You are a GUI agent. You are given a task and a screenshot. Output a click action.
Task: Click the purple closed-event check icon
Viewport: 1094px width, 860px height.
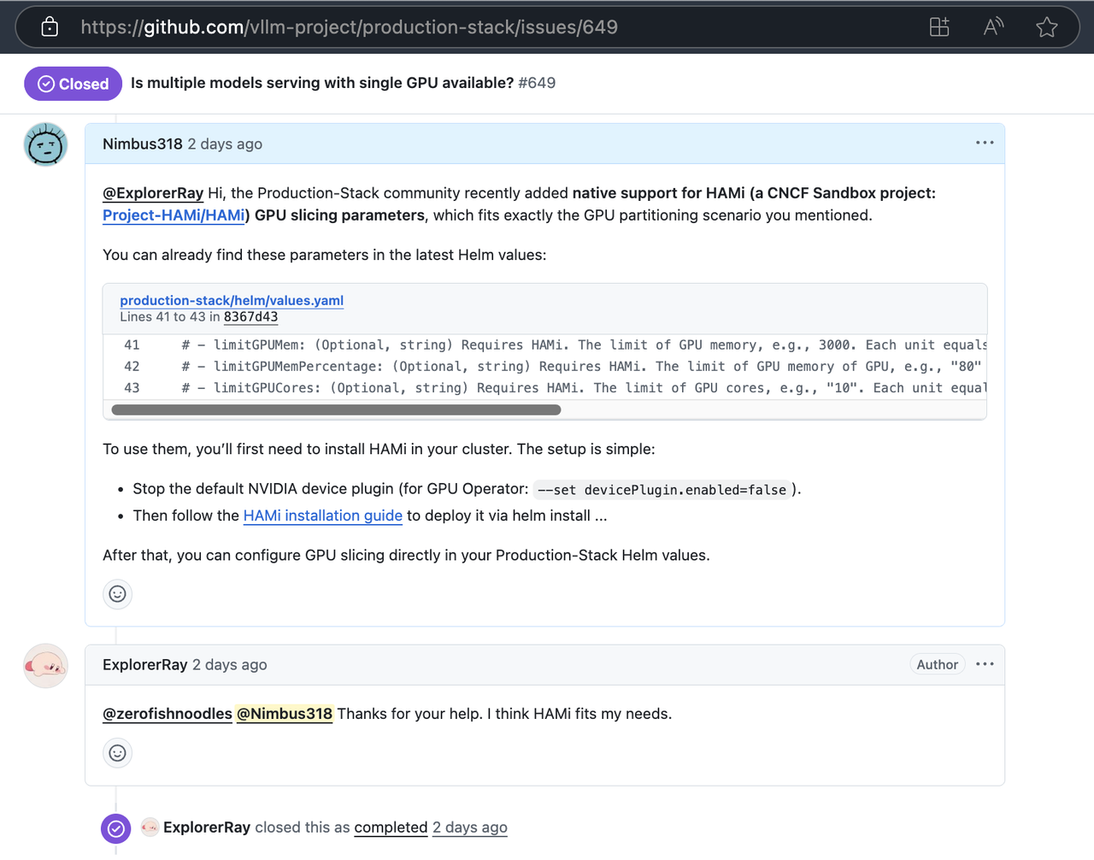116,828
